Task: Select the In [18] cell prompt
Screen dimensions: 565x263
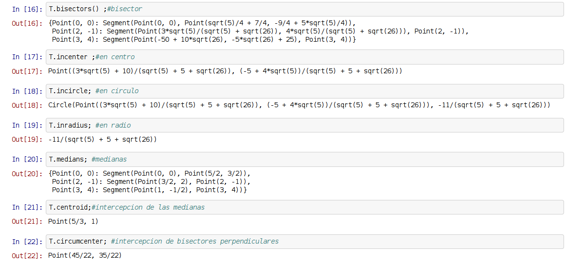Action: click(27, 91)
